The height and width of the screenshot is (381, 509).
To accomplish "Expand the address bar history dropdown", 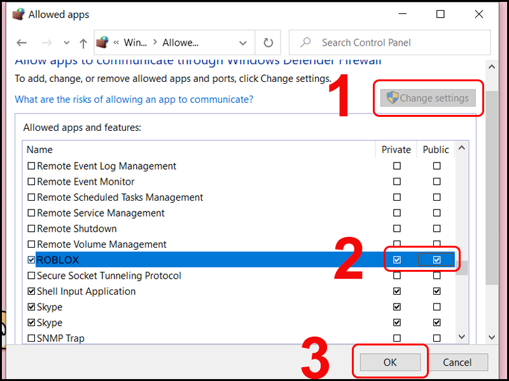I will point(242,43).
